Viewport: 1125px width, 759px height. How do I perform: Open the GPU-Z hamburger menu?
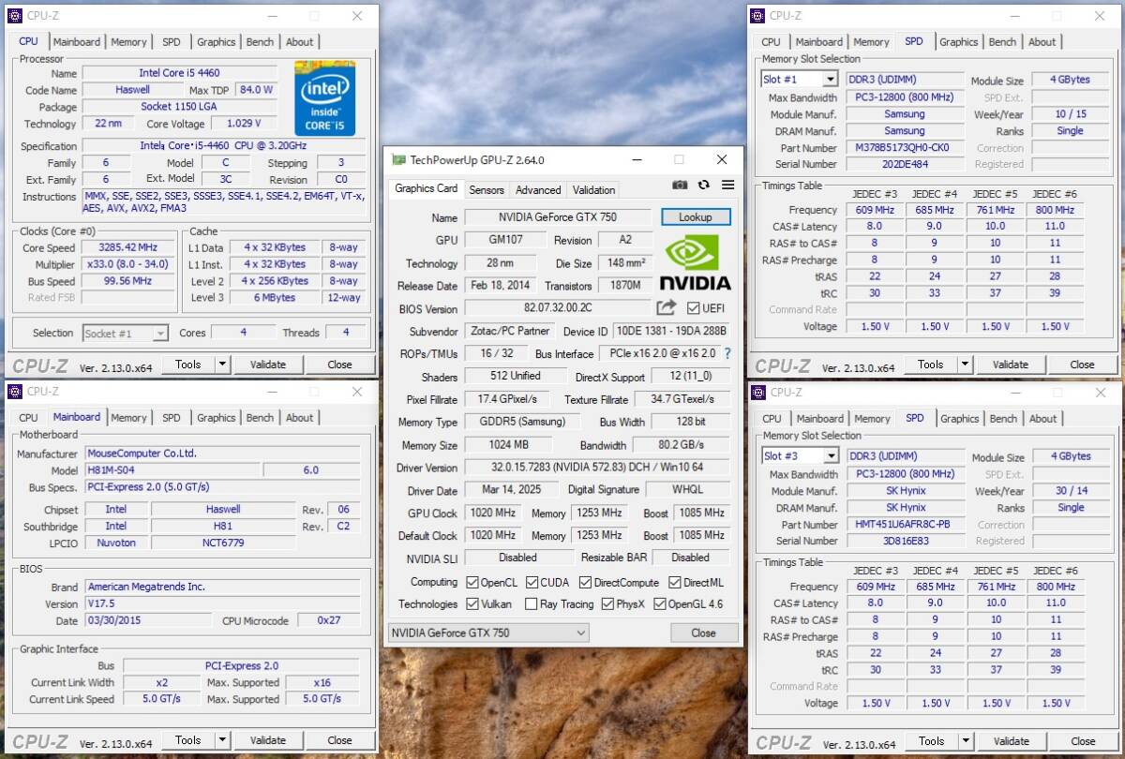tap(727, 186)
